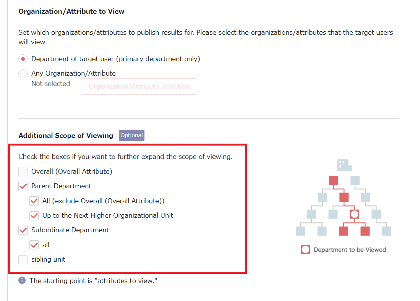Click the bottom-left red square in the org chart

click(x=344, y=231)
